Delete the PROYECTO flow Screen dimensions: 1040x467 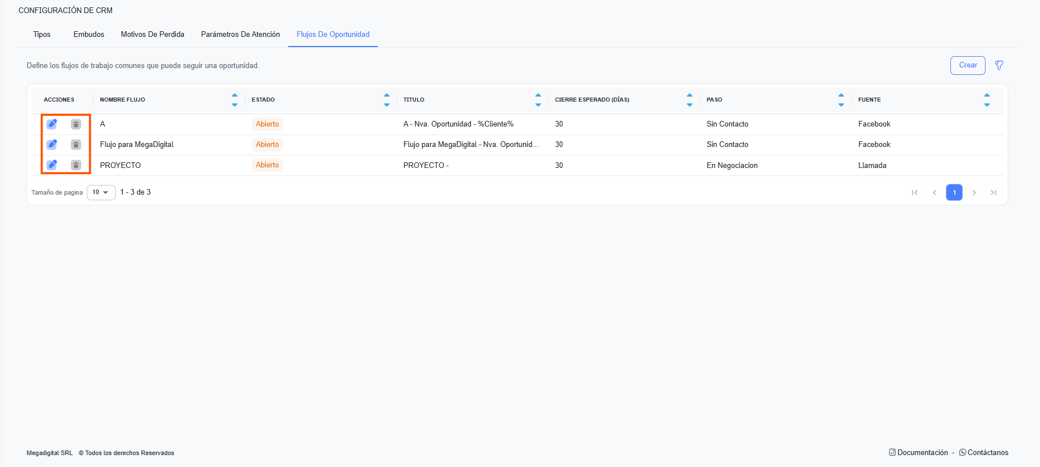pos(75,165)
